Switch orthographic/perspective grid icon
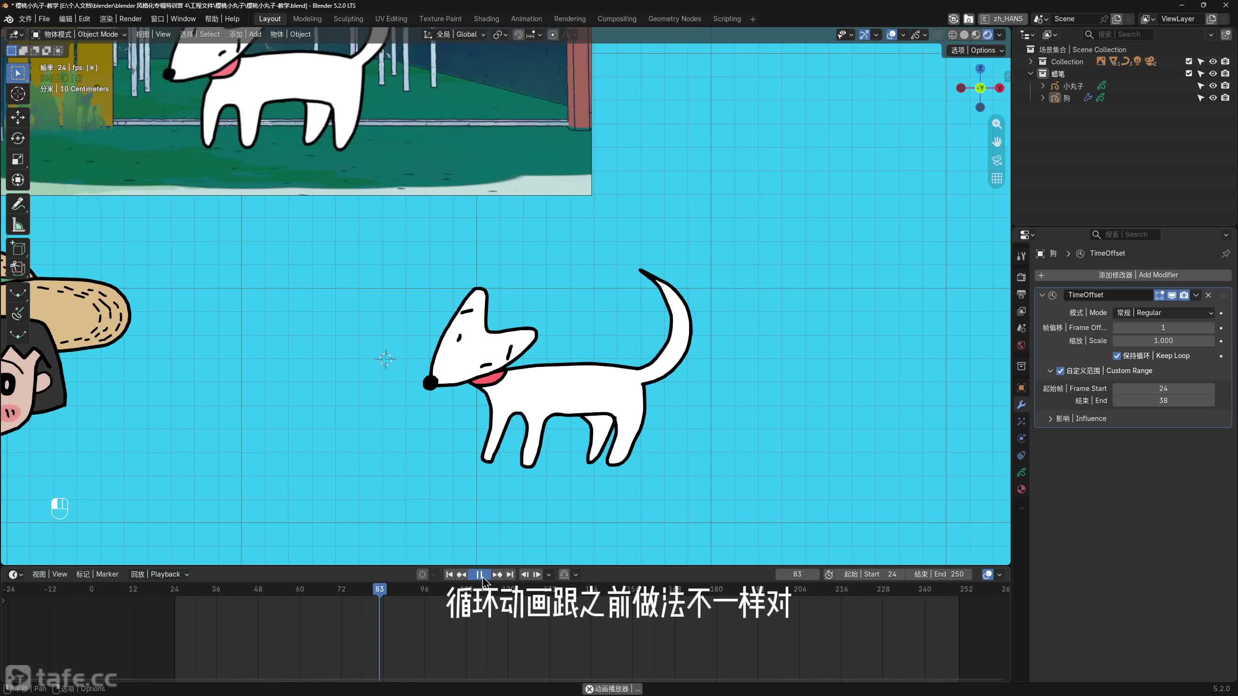 click(x=997, y=178)
